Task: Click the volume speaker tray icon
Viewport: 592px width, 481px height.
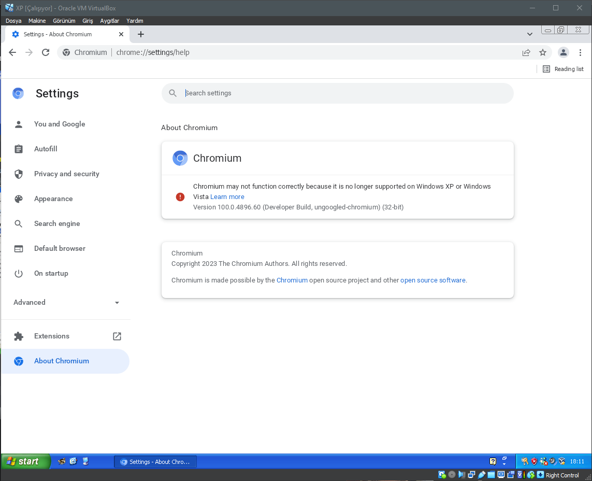Action: (553, 461)
